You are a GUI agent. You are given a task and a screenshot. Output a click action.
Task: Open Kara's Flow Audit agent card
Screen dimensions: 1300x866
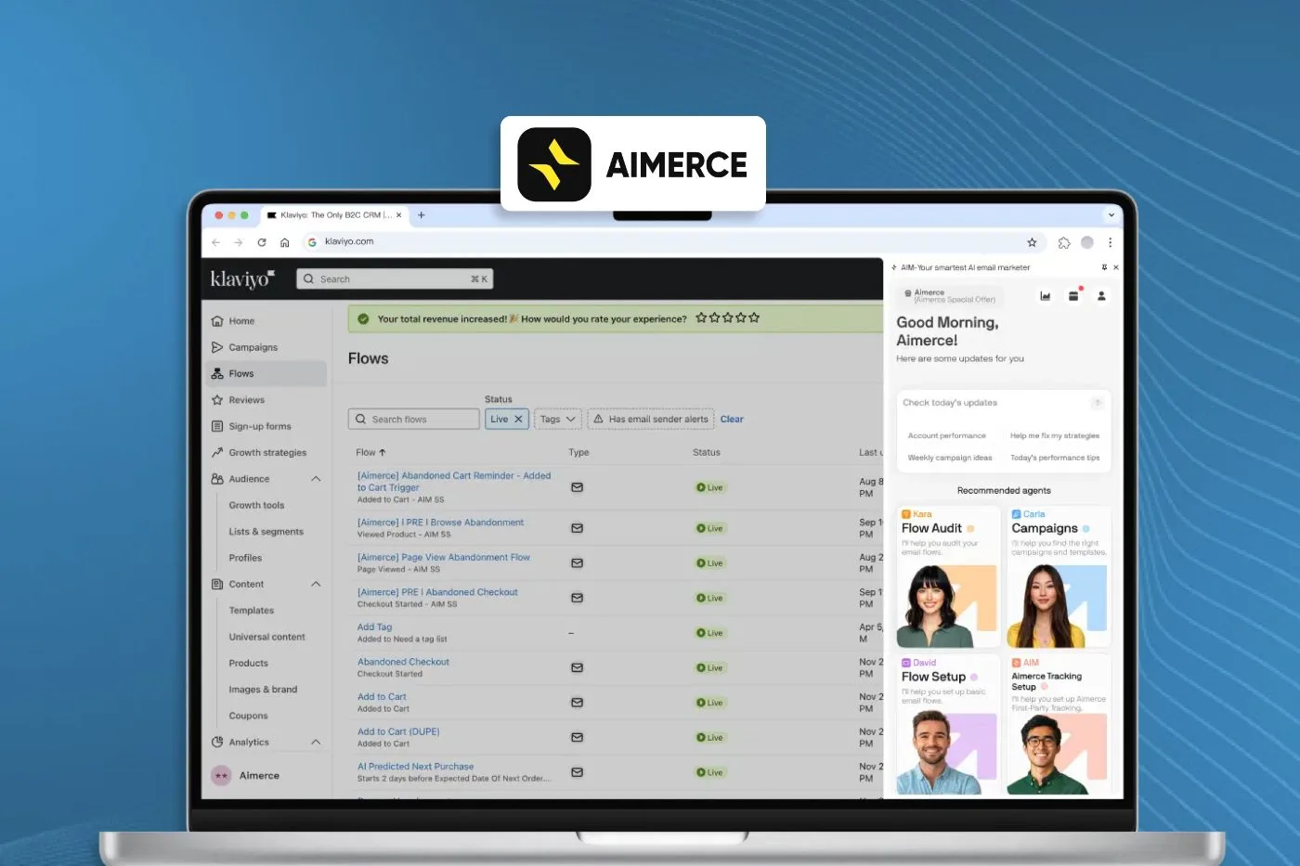point(948,576)
